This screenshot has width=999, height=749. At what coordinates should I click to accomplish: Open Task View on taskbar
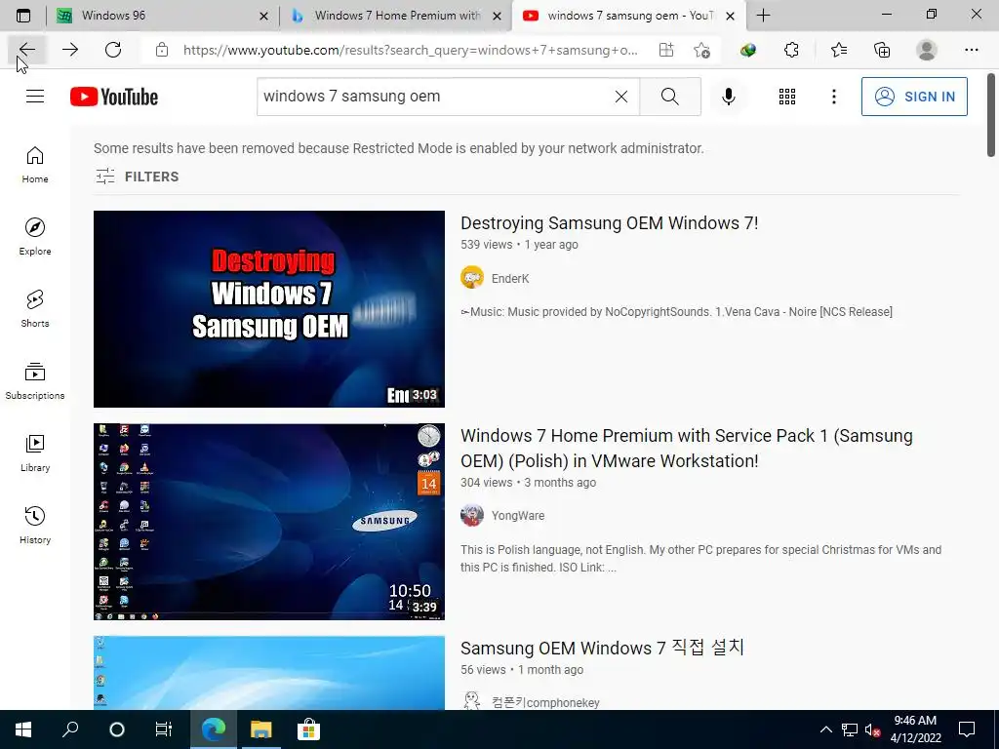(x=164, y=729)
